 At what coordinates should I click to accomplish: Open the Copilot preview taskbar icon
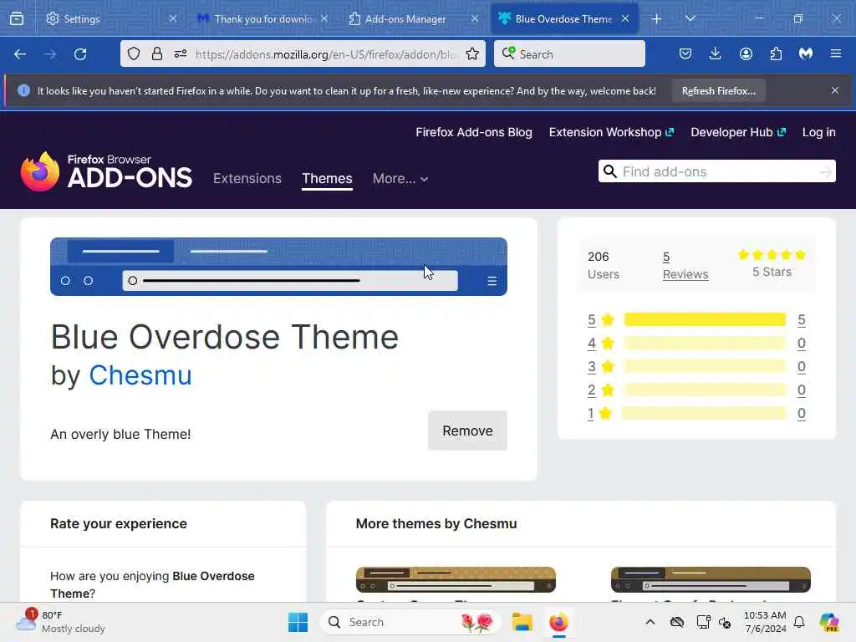coord(828,622)
